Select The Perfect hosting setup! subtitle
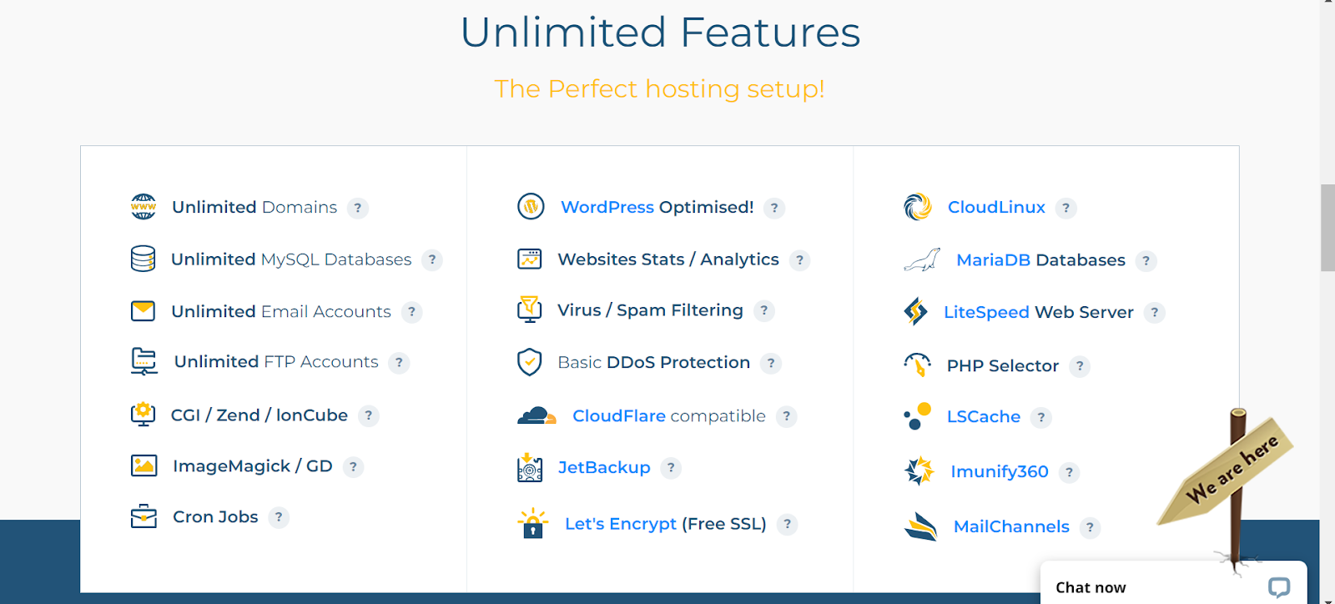Image resolution: width=1335 pixels, height=604 pixels. [x=659, y=88]
